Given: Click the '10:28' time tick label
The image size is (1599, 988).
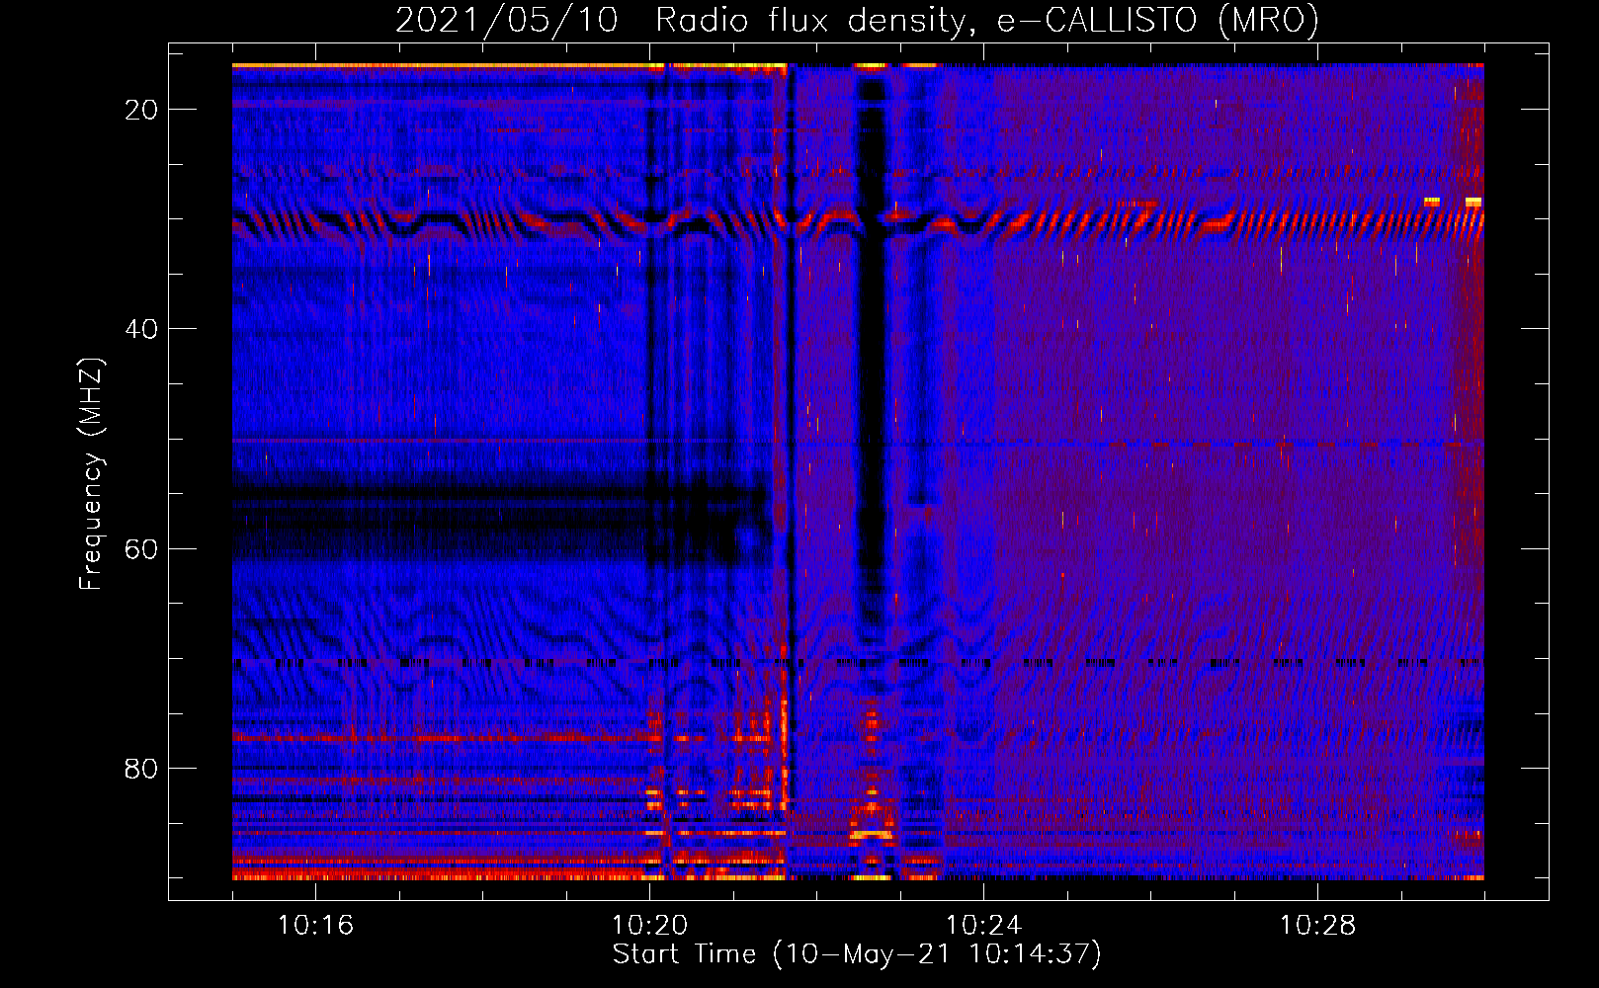Looking at the screenshot, I should 1317,926.
